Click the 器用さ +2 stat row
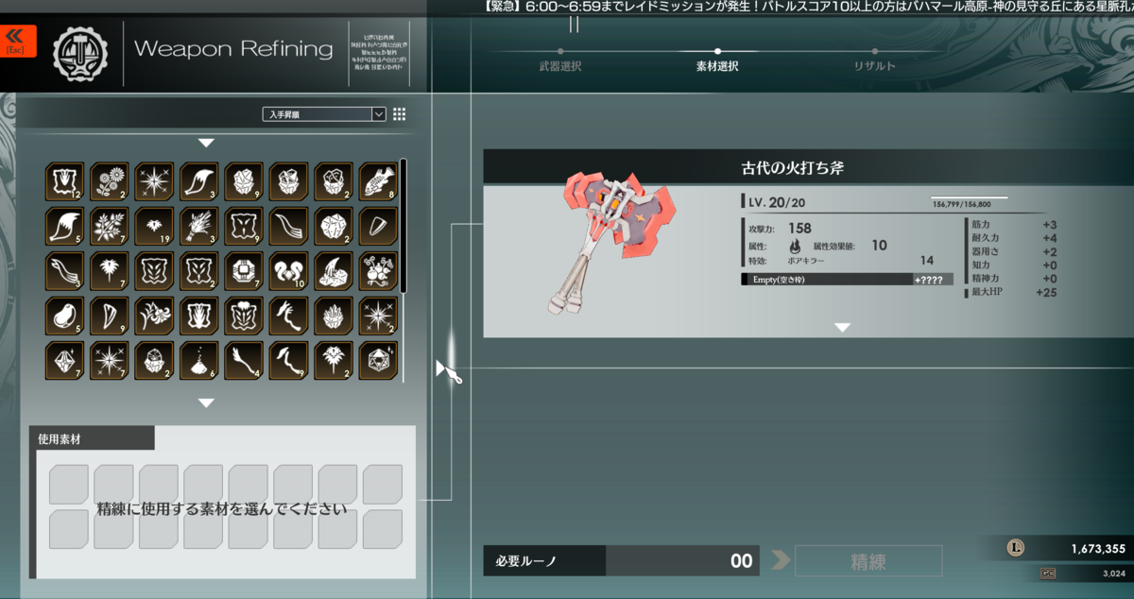 1013,252
